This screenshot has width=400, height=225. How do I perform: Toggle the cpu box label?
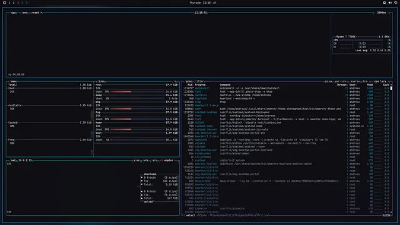click(x=13, y=12)
